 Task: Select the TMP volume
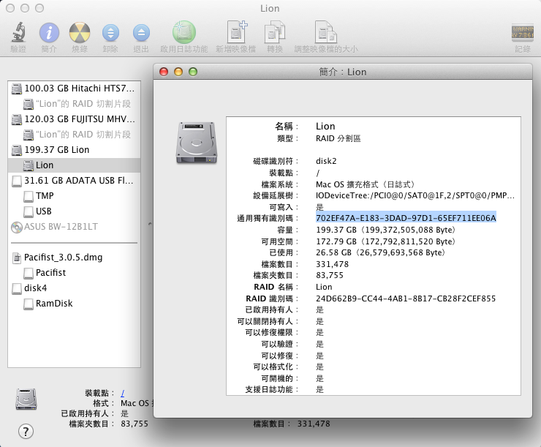[74, 196]
